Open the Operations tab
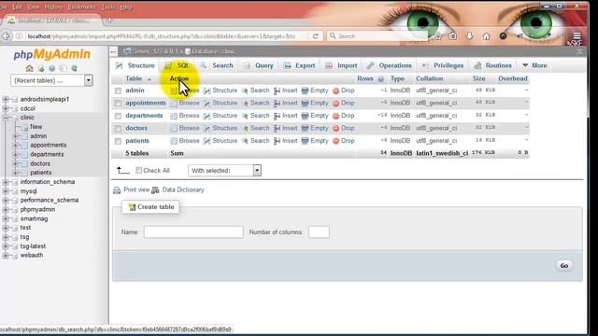Image resolution: width=598 pixels, height=336 pixels. (x=390, y=65)
